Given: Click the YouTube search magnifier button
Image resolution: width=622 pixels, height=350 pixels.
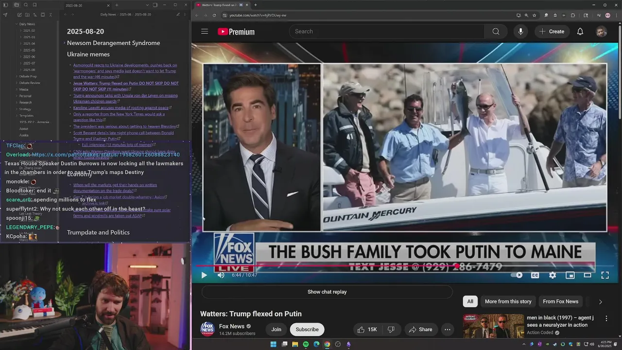Looking at the screenshot, I should click(x=496, y=32).
